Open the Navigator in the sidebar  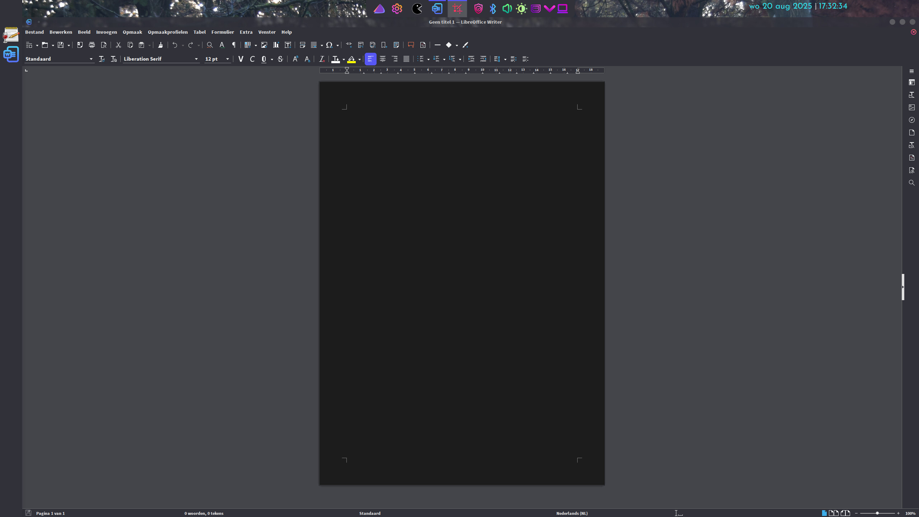pyautogui.click(x=911, y=120)
